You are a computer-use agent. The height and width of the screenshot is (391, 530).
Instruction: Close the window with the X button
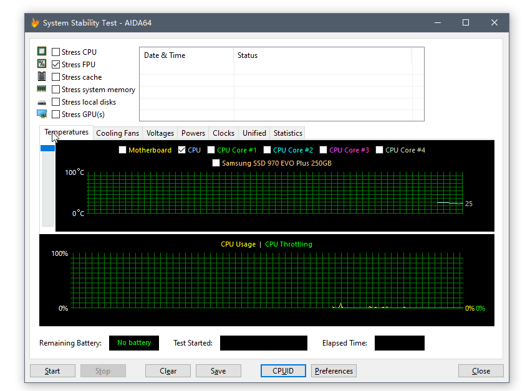494,22
